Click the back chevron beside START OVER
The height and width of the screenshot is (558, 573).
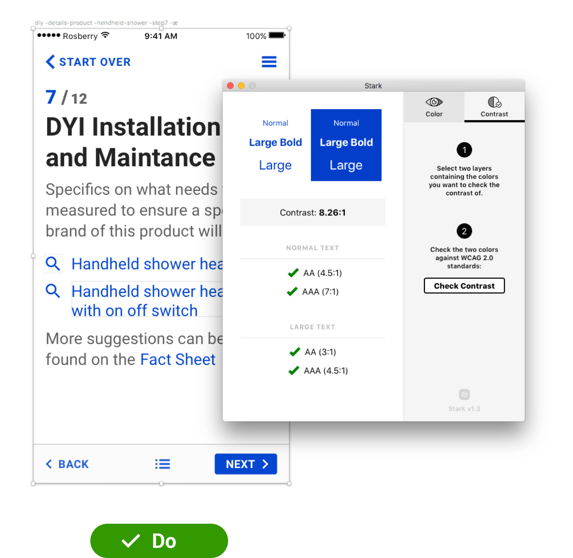50,62
